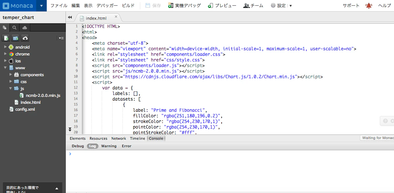The image size is (394, 193).
Task: Click the console prompt input
Action: click(230, 154)
